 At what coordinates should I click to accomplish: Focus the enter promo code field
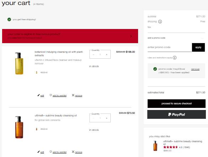[170, 47]
